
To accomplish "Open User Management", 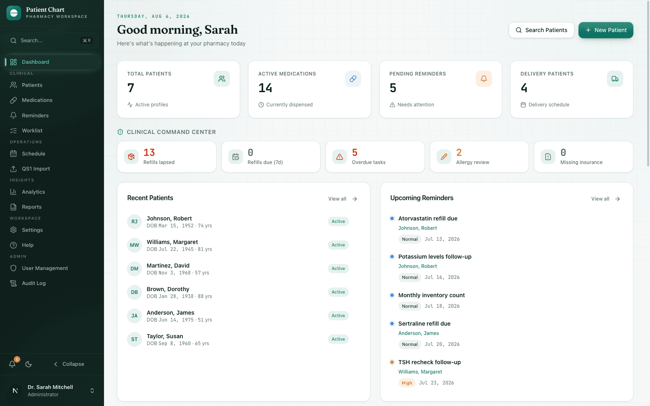I will [52, 268].
